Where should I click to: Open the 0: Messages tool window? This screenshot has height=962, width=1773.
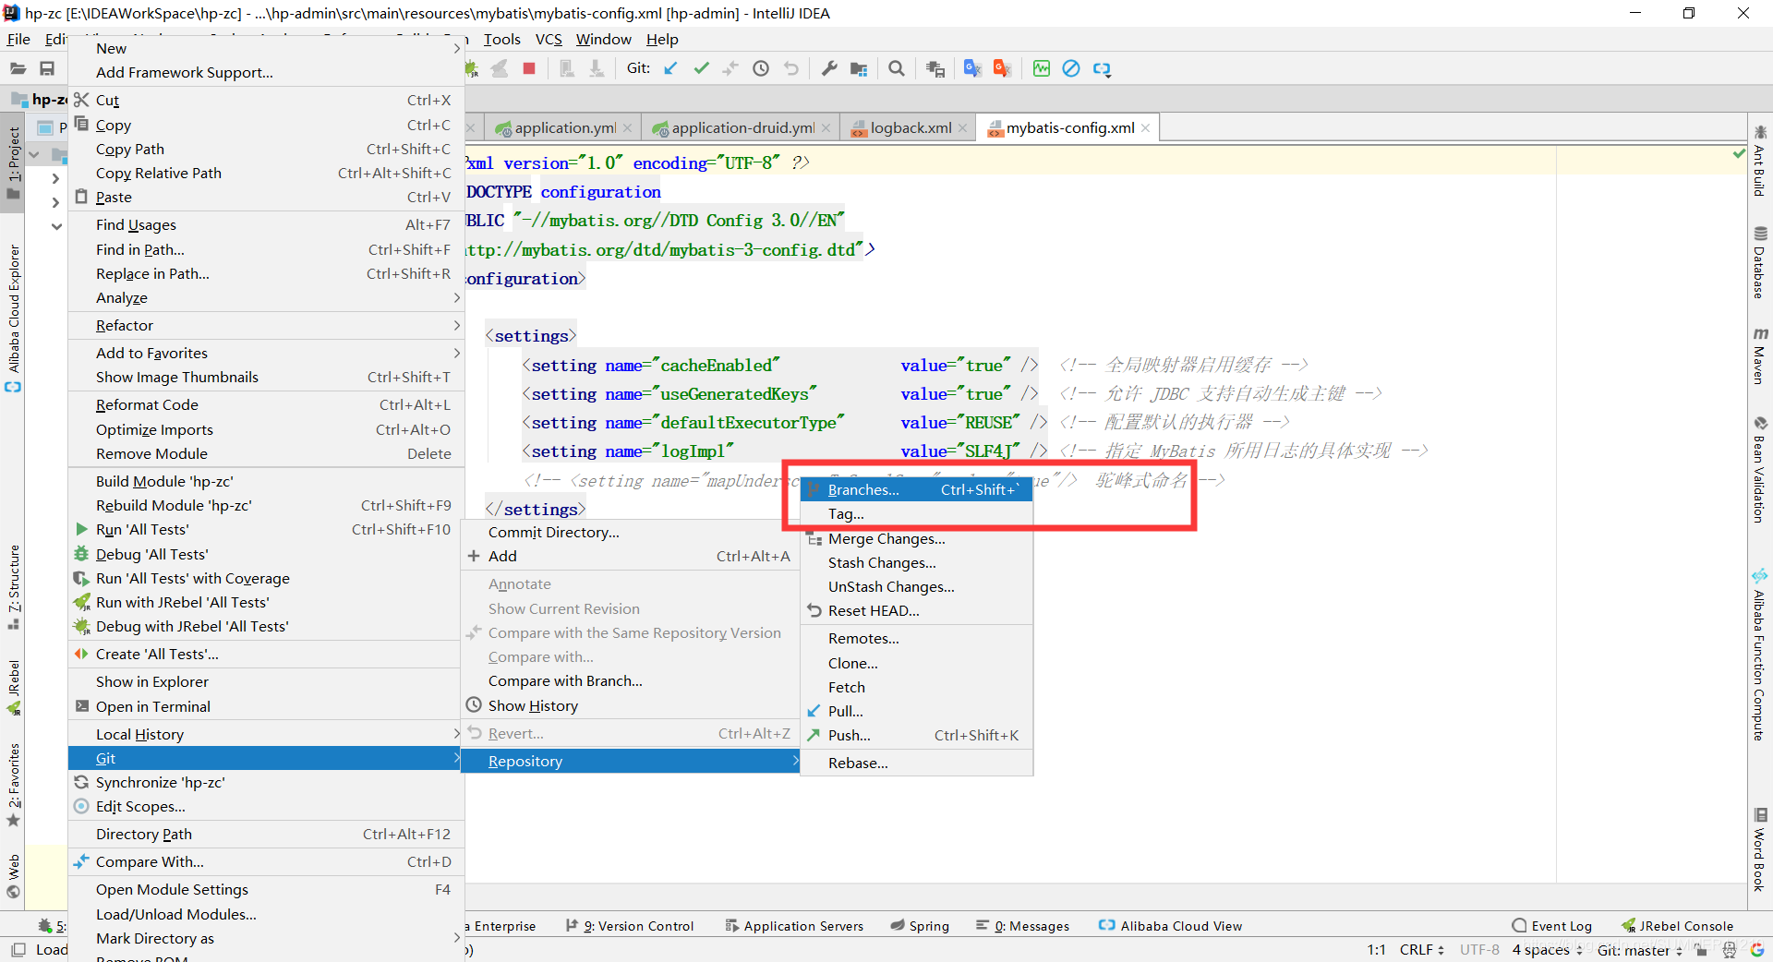pos(1022,925)
